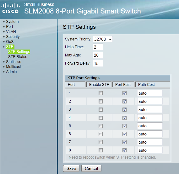179x174 pixels.
Task: Click the reboot notice text
Action: tap(112, 157)
